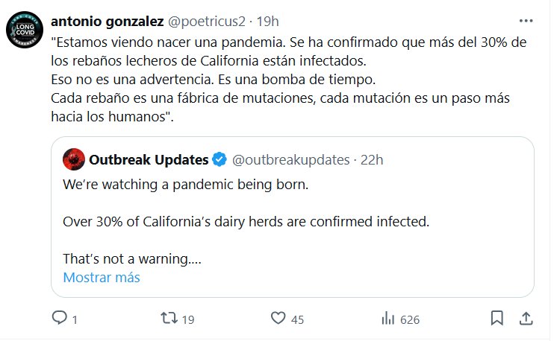Click the share upload-arrow icon

[525, 318]
